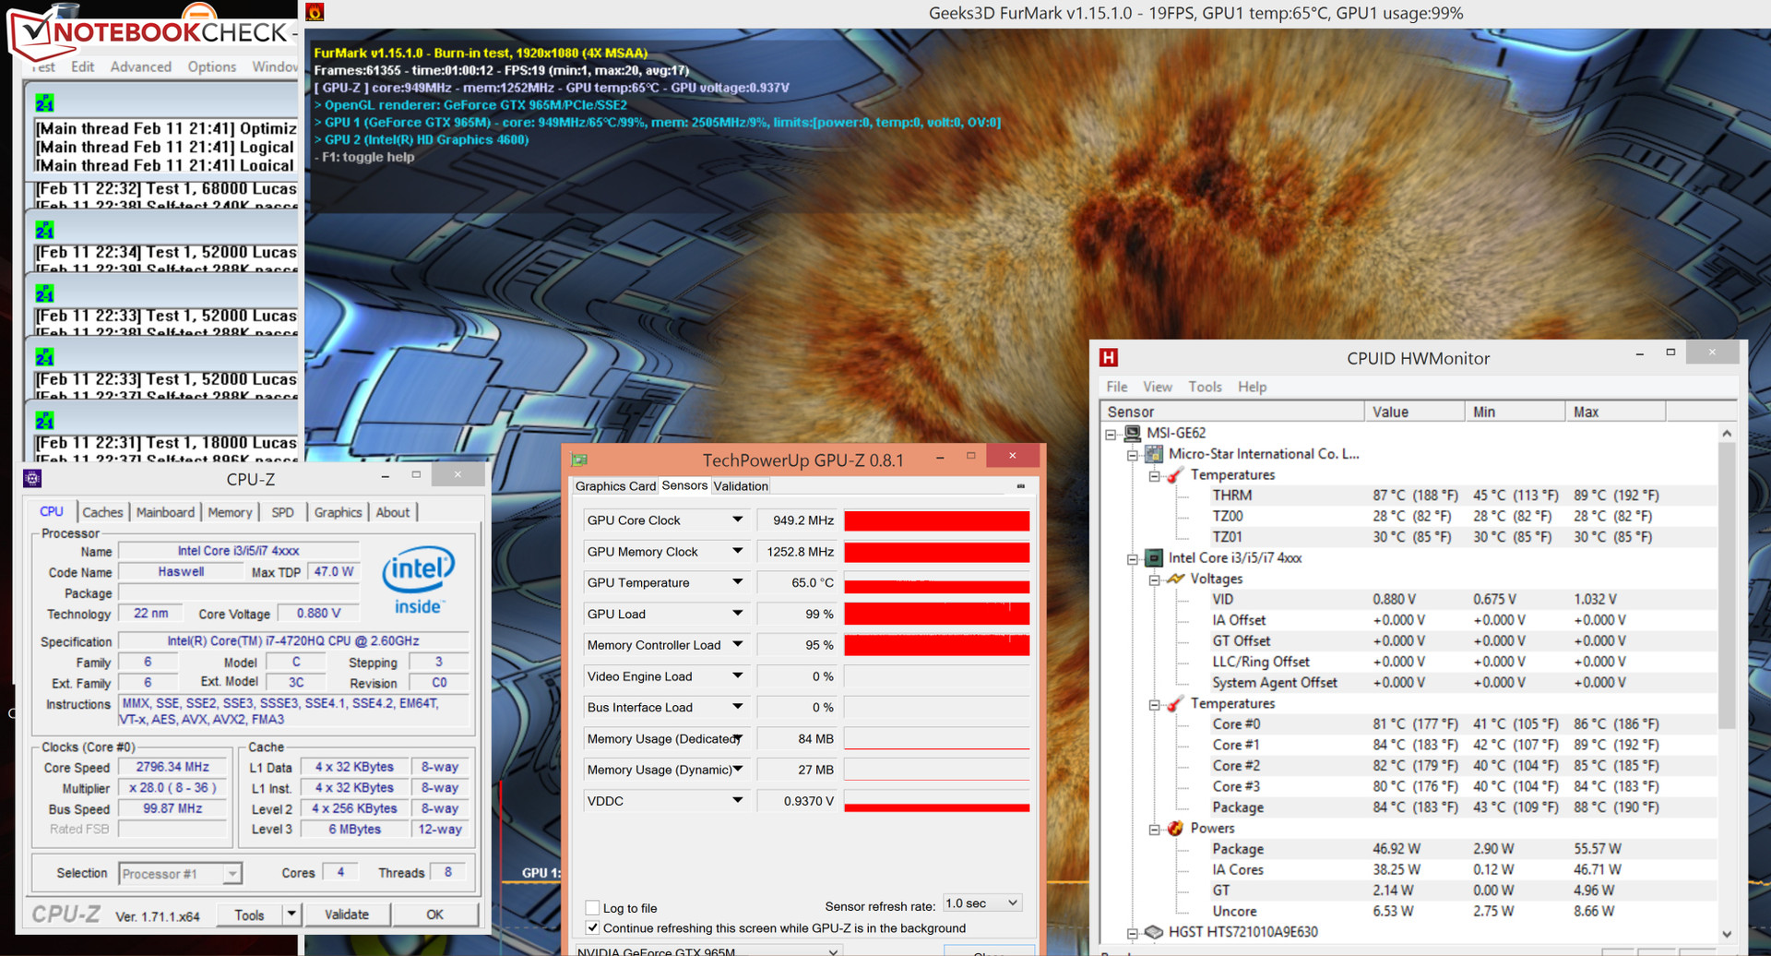Screen dimensions: 1771x956
Task: Open the Options menu in Prime95
Action: 212,66
